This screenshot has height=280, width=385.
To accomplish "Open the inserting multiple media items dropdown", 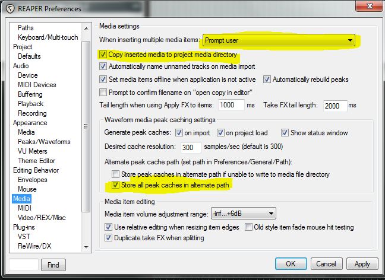I will pos(279,40).
